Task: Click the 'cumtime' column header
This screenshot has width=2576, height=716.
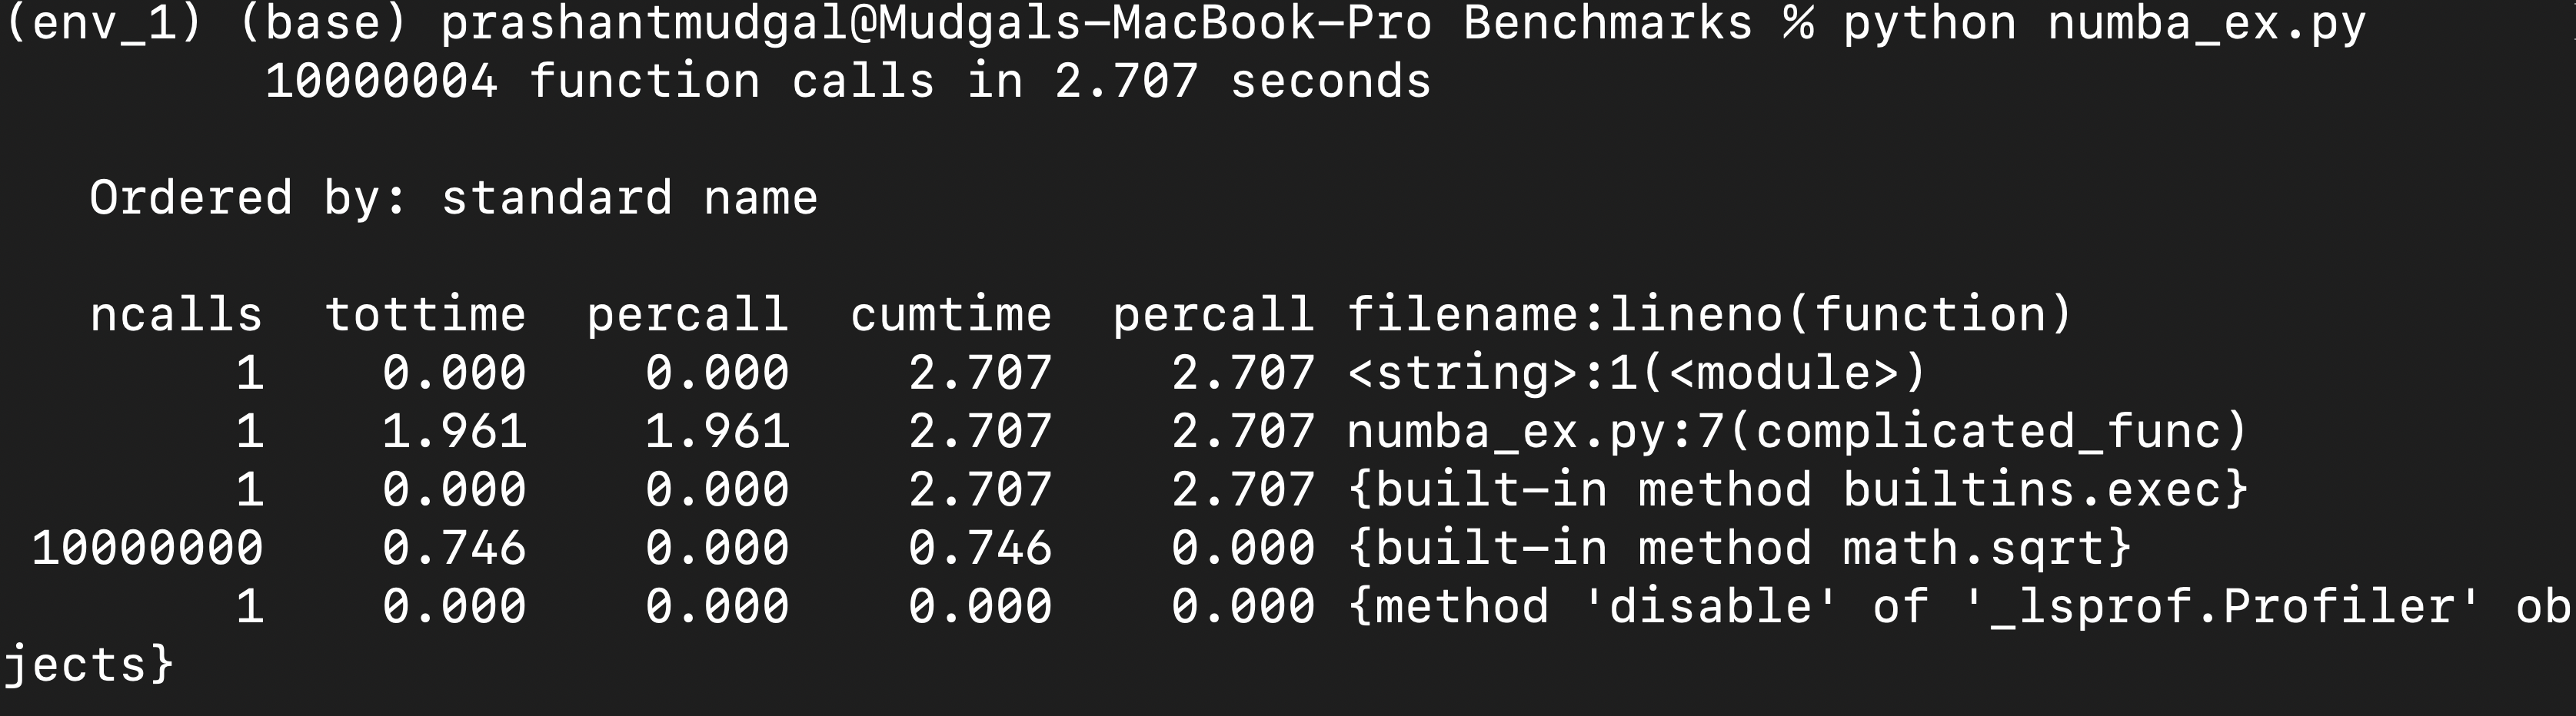Action: [951, 316]
